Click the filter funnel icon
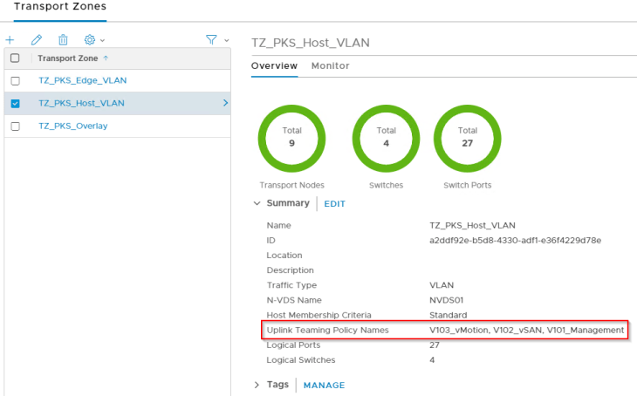 click(211, 40)
